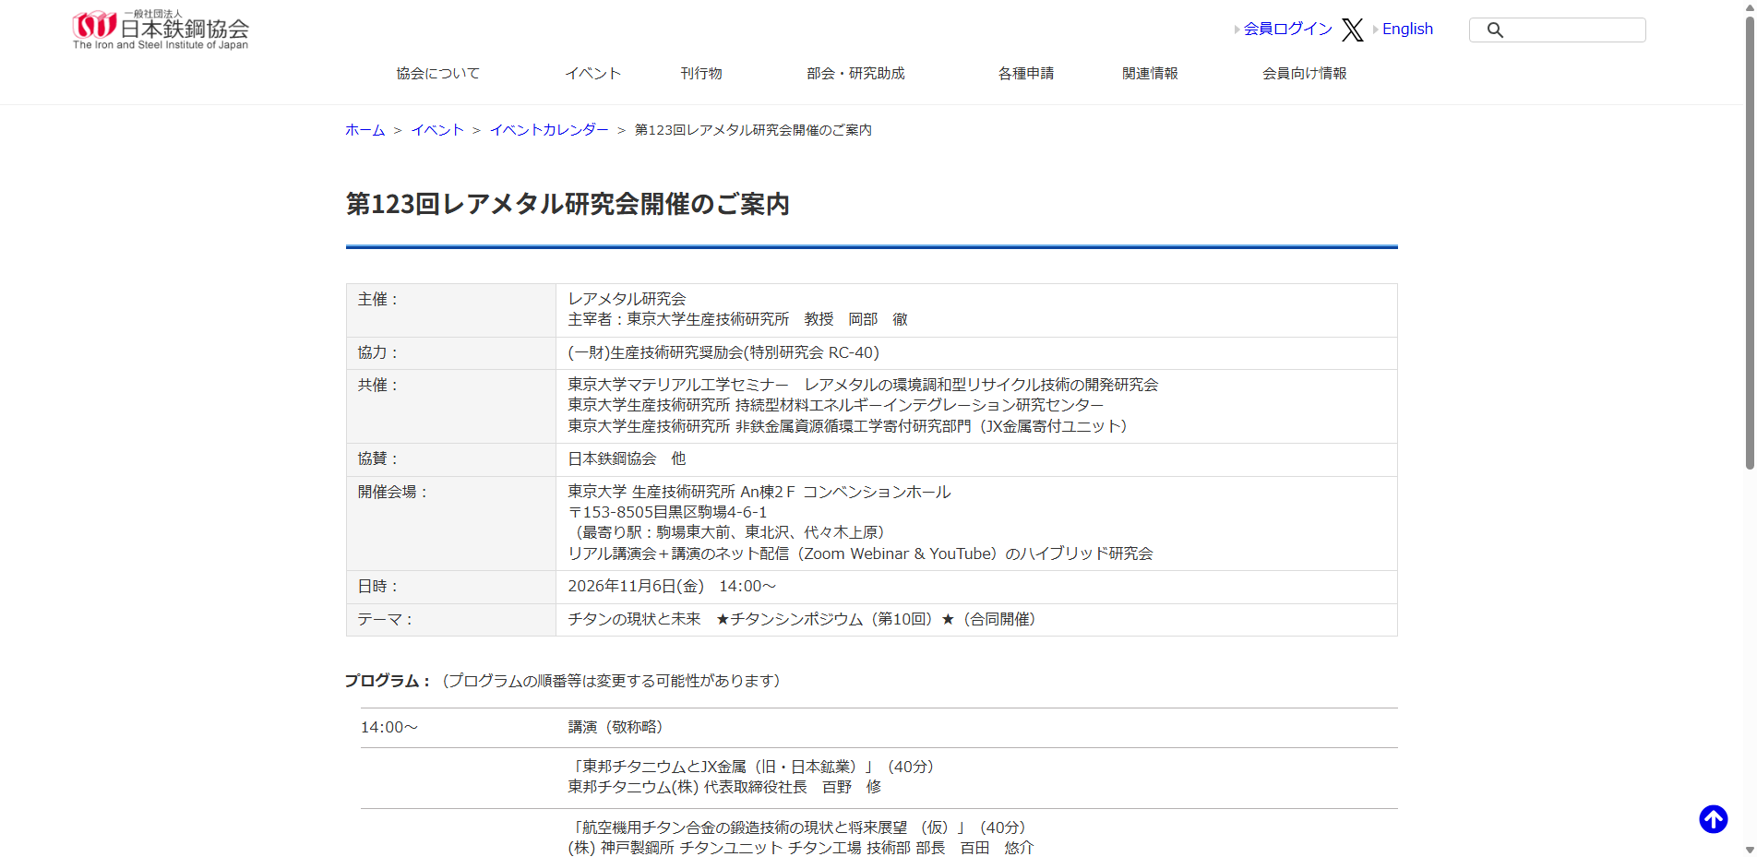
Task: Click the 日時： row label
Action: click(379, 586)
